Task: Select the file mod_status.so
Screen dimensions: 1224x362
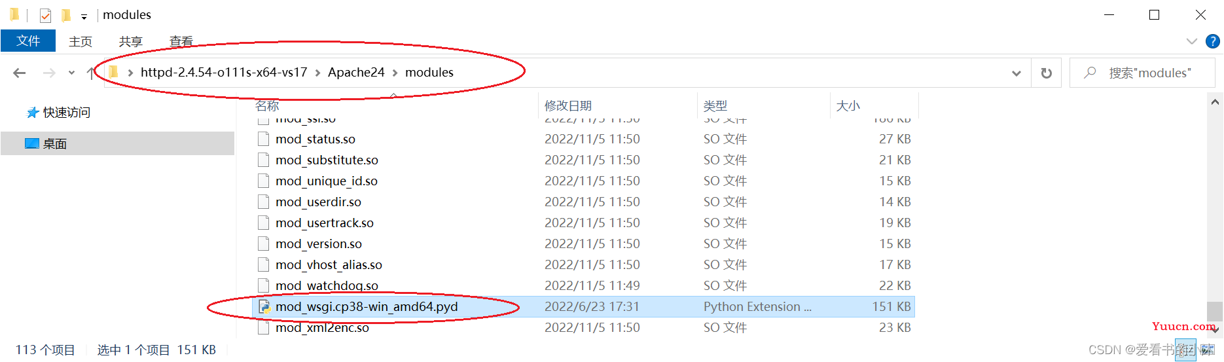Action: [x=315, y=139]
